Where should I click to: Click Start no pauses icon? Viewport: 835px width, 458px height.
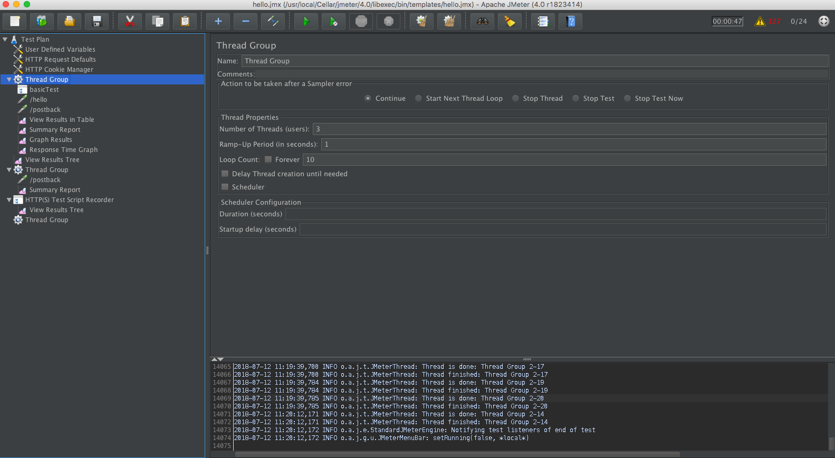click(333, 21)
